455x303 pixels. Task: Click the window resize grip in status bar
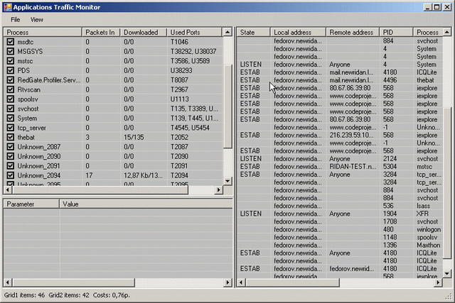click(450, 296)
